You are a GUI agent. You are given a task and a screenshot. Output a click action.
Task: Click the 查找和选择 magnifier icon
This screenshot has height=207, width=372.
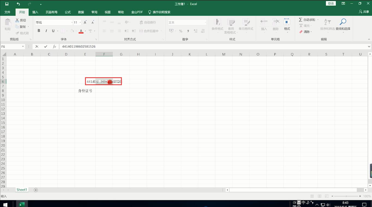click(x=343, y=21)
